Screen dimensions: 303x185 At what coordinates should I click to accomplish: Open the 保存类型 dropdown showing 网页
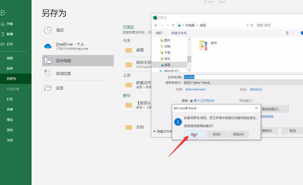click(243, 82)
